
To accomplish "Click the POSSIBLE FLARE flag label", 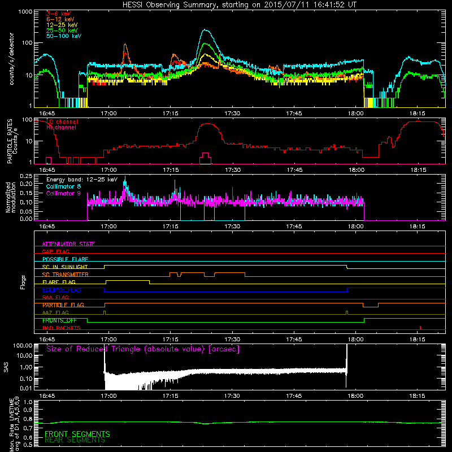I will pyautogui.click(x=65, y=259).
